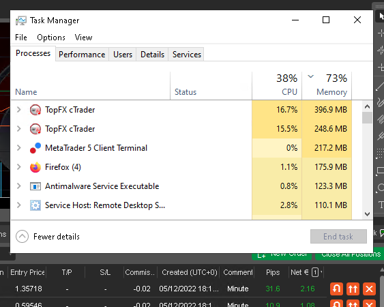Expand the first TopFX cTrader process
This screenshot has height=307, width=384.
[19, 110]
